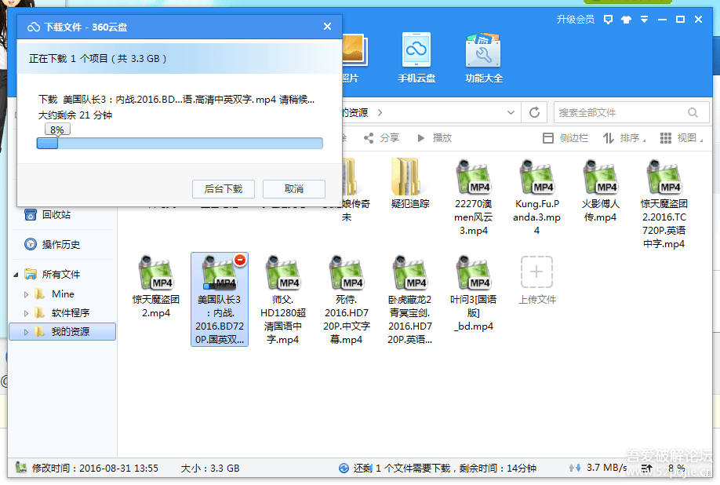Image resolution: width=720 pixels, height=485 pixels.
Task: Open the feedback message icon in title bar
Action: tap(608, 20)
